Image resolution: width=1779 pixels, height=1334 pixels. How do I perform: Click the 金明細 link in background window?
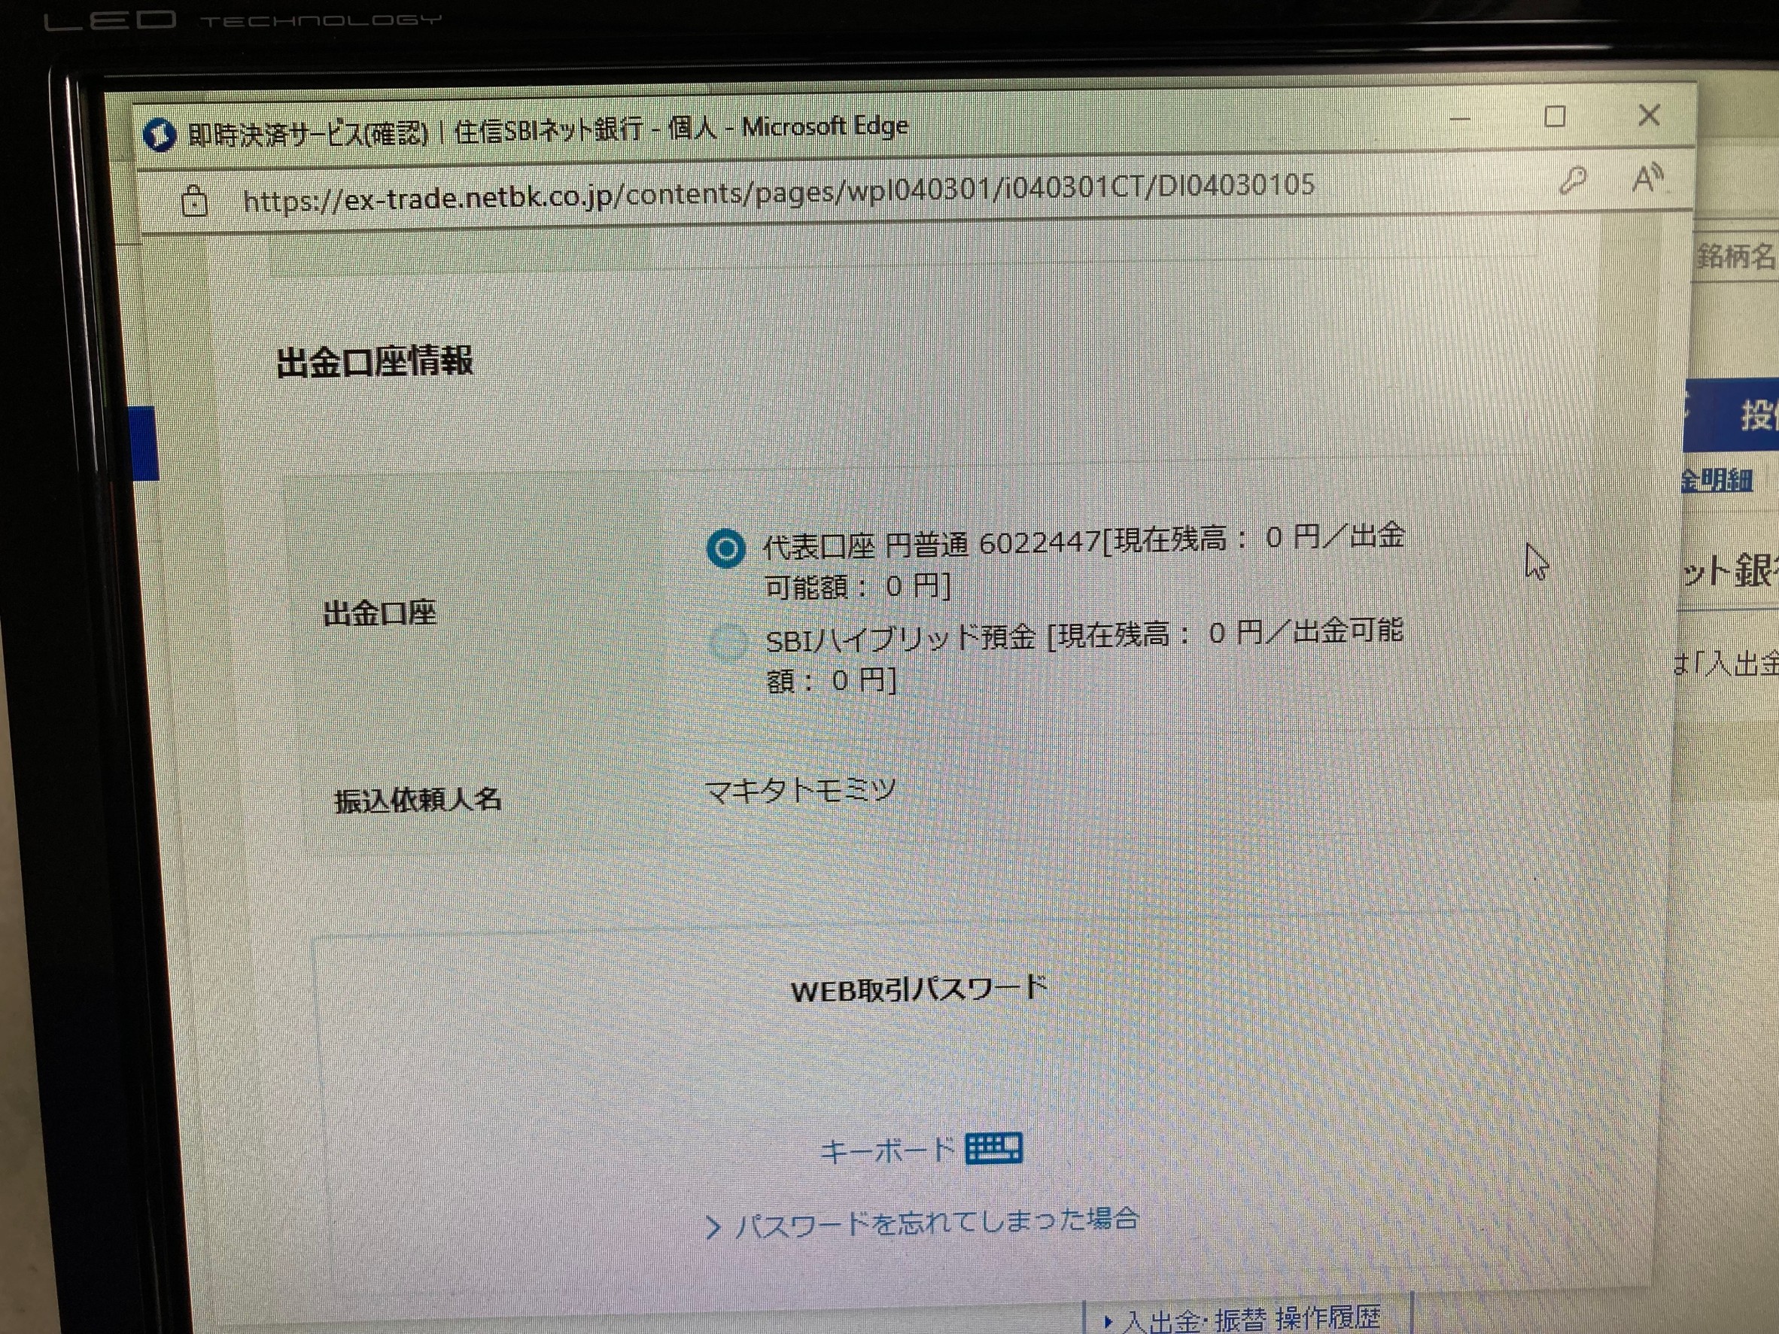tap(1717, 481)
